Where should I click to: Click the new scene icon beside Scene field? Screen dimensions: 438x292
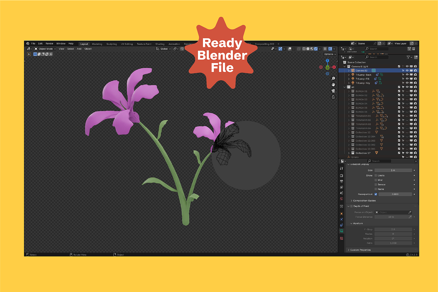click(379, 43)
